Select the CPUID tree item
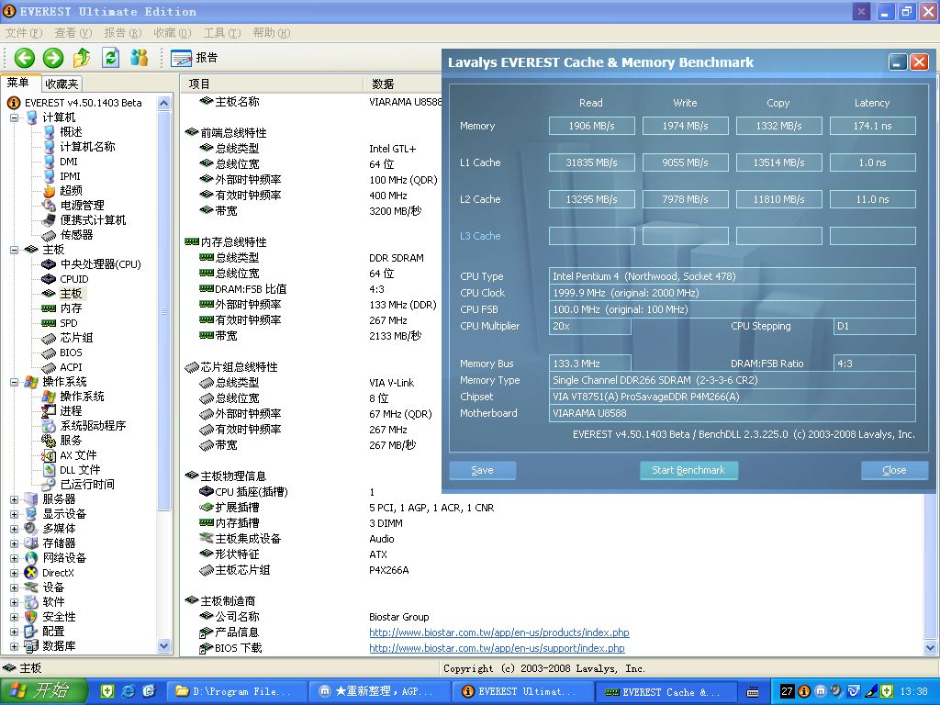Viewport: 940px width, 705px height. 73,279
